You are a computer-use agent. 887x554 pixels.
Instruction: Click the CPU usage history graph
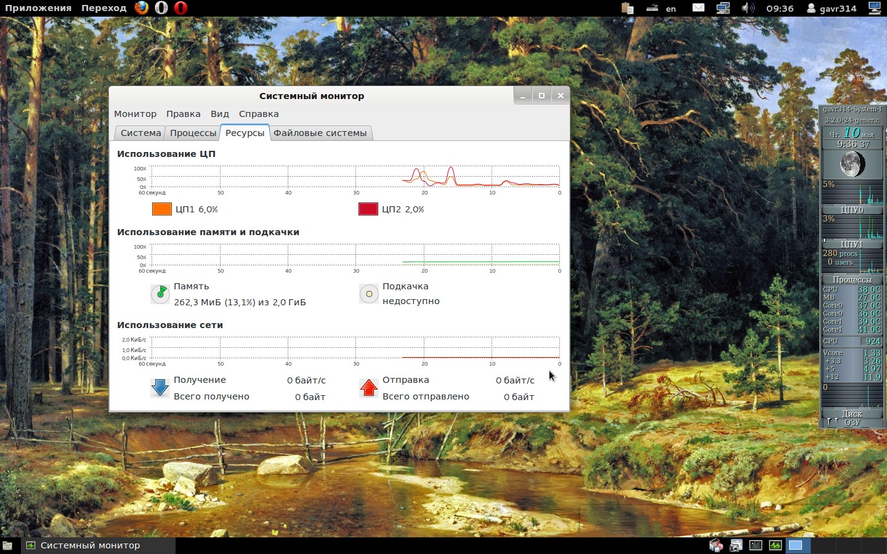[x=355, y=176]
